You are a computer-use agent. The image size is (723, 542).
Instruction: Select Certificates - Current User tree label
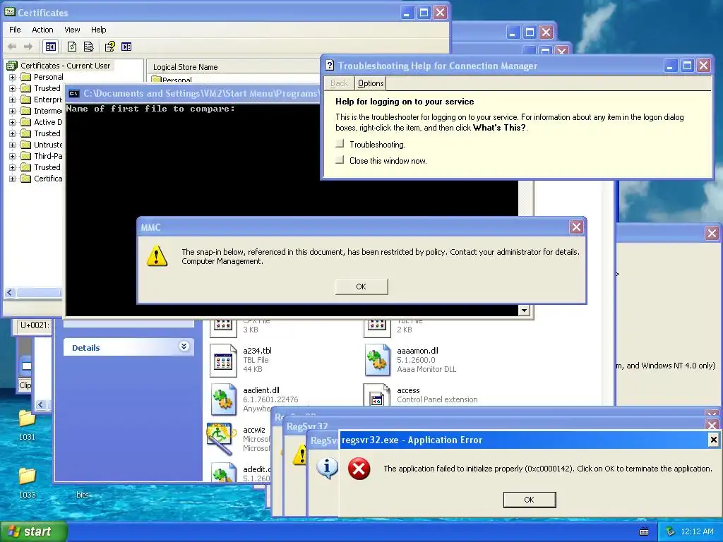(66, 66)
